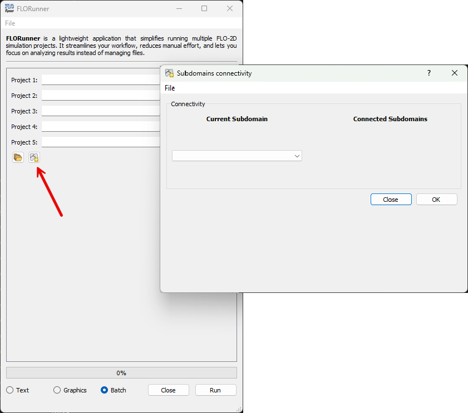Focus the Project 1 input field

click(100, 80)
